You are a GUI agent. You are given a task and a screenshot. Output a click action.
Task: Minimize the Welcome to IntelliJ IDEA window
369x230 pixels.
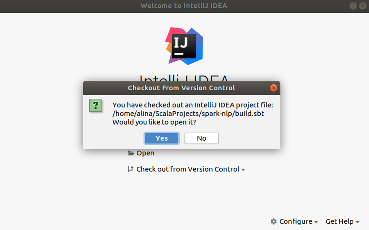point(353,6)
